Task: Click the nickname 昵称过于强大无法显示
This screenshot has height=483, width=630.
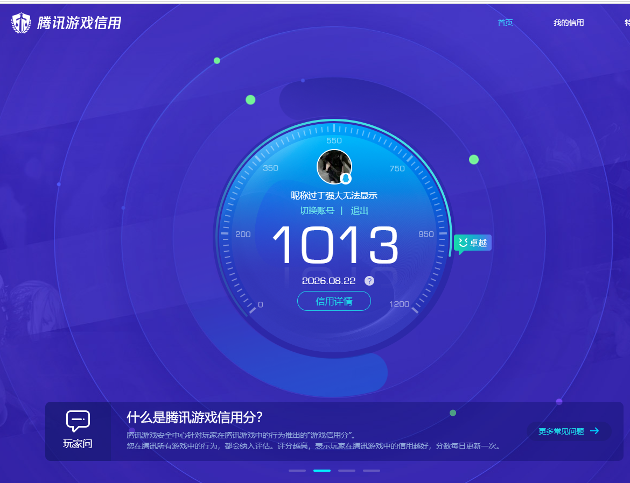Action: point(334,196)
